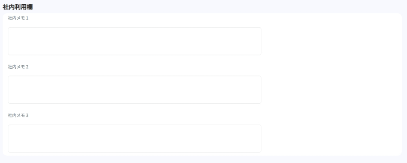Click the 社内メモ 3 label
Image resolution: width=407 pixels, height=163 pixels.
click(x=18, y=115)
